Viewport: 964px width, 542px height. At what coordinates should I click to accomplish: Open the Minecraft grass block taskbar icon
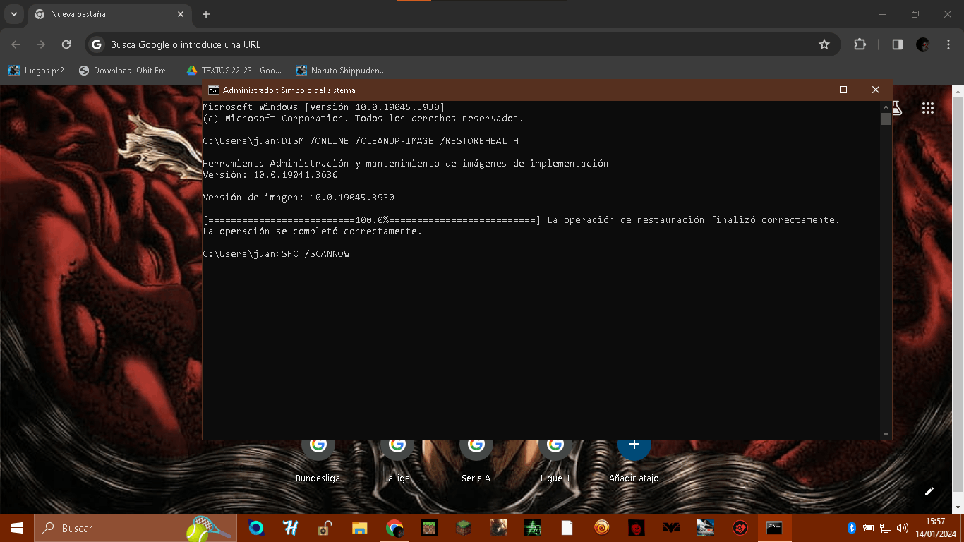464,528
